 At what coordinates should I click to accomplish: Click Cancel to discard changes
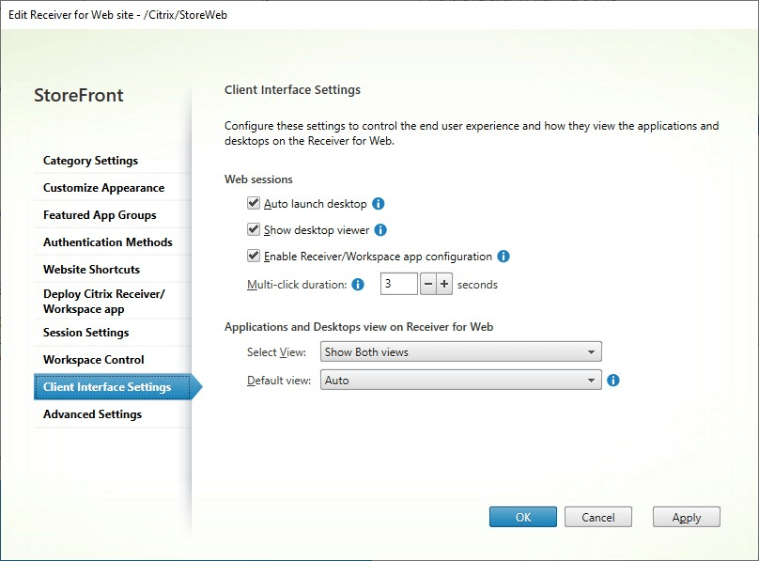pyautogui.click(x=598, y=516)
